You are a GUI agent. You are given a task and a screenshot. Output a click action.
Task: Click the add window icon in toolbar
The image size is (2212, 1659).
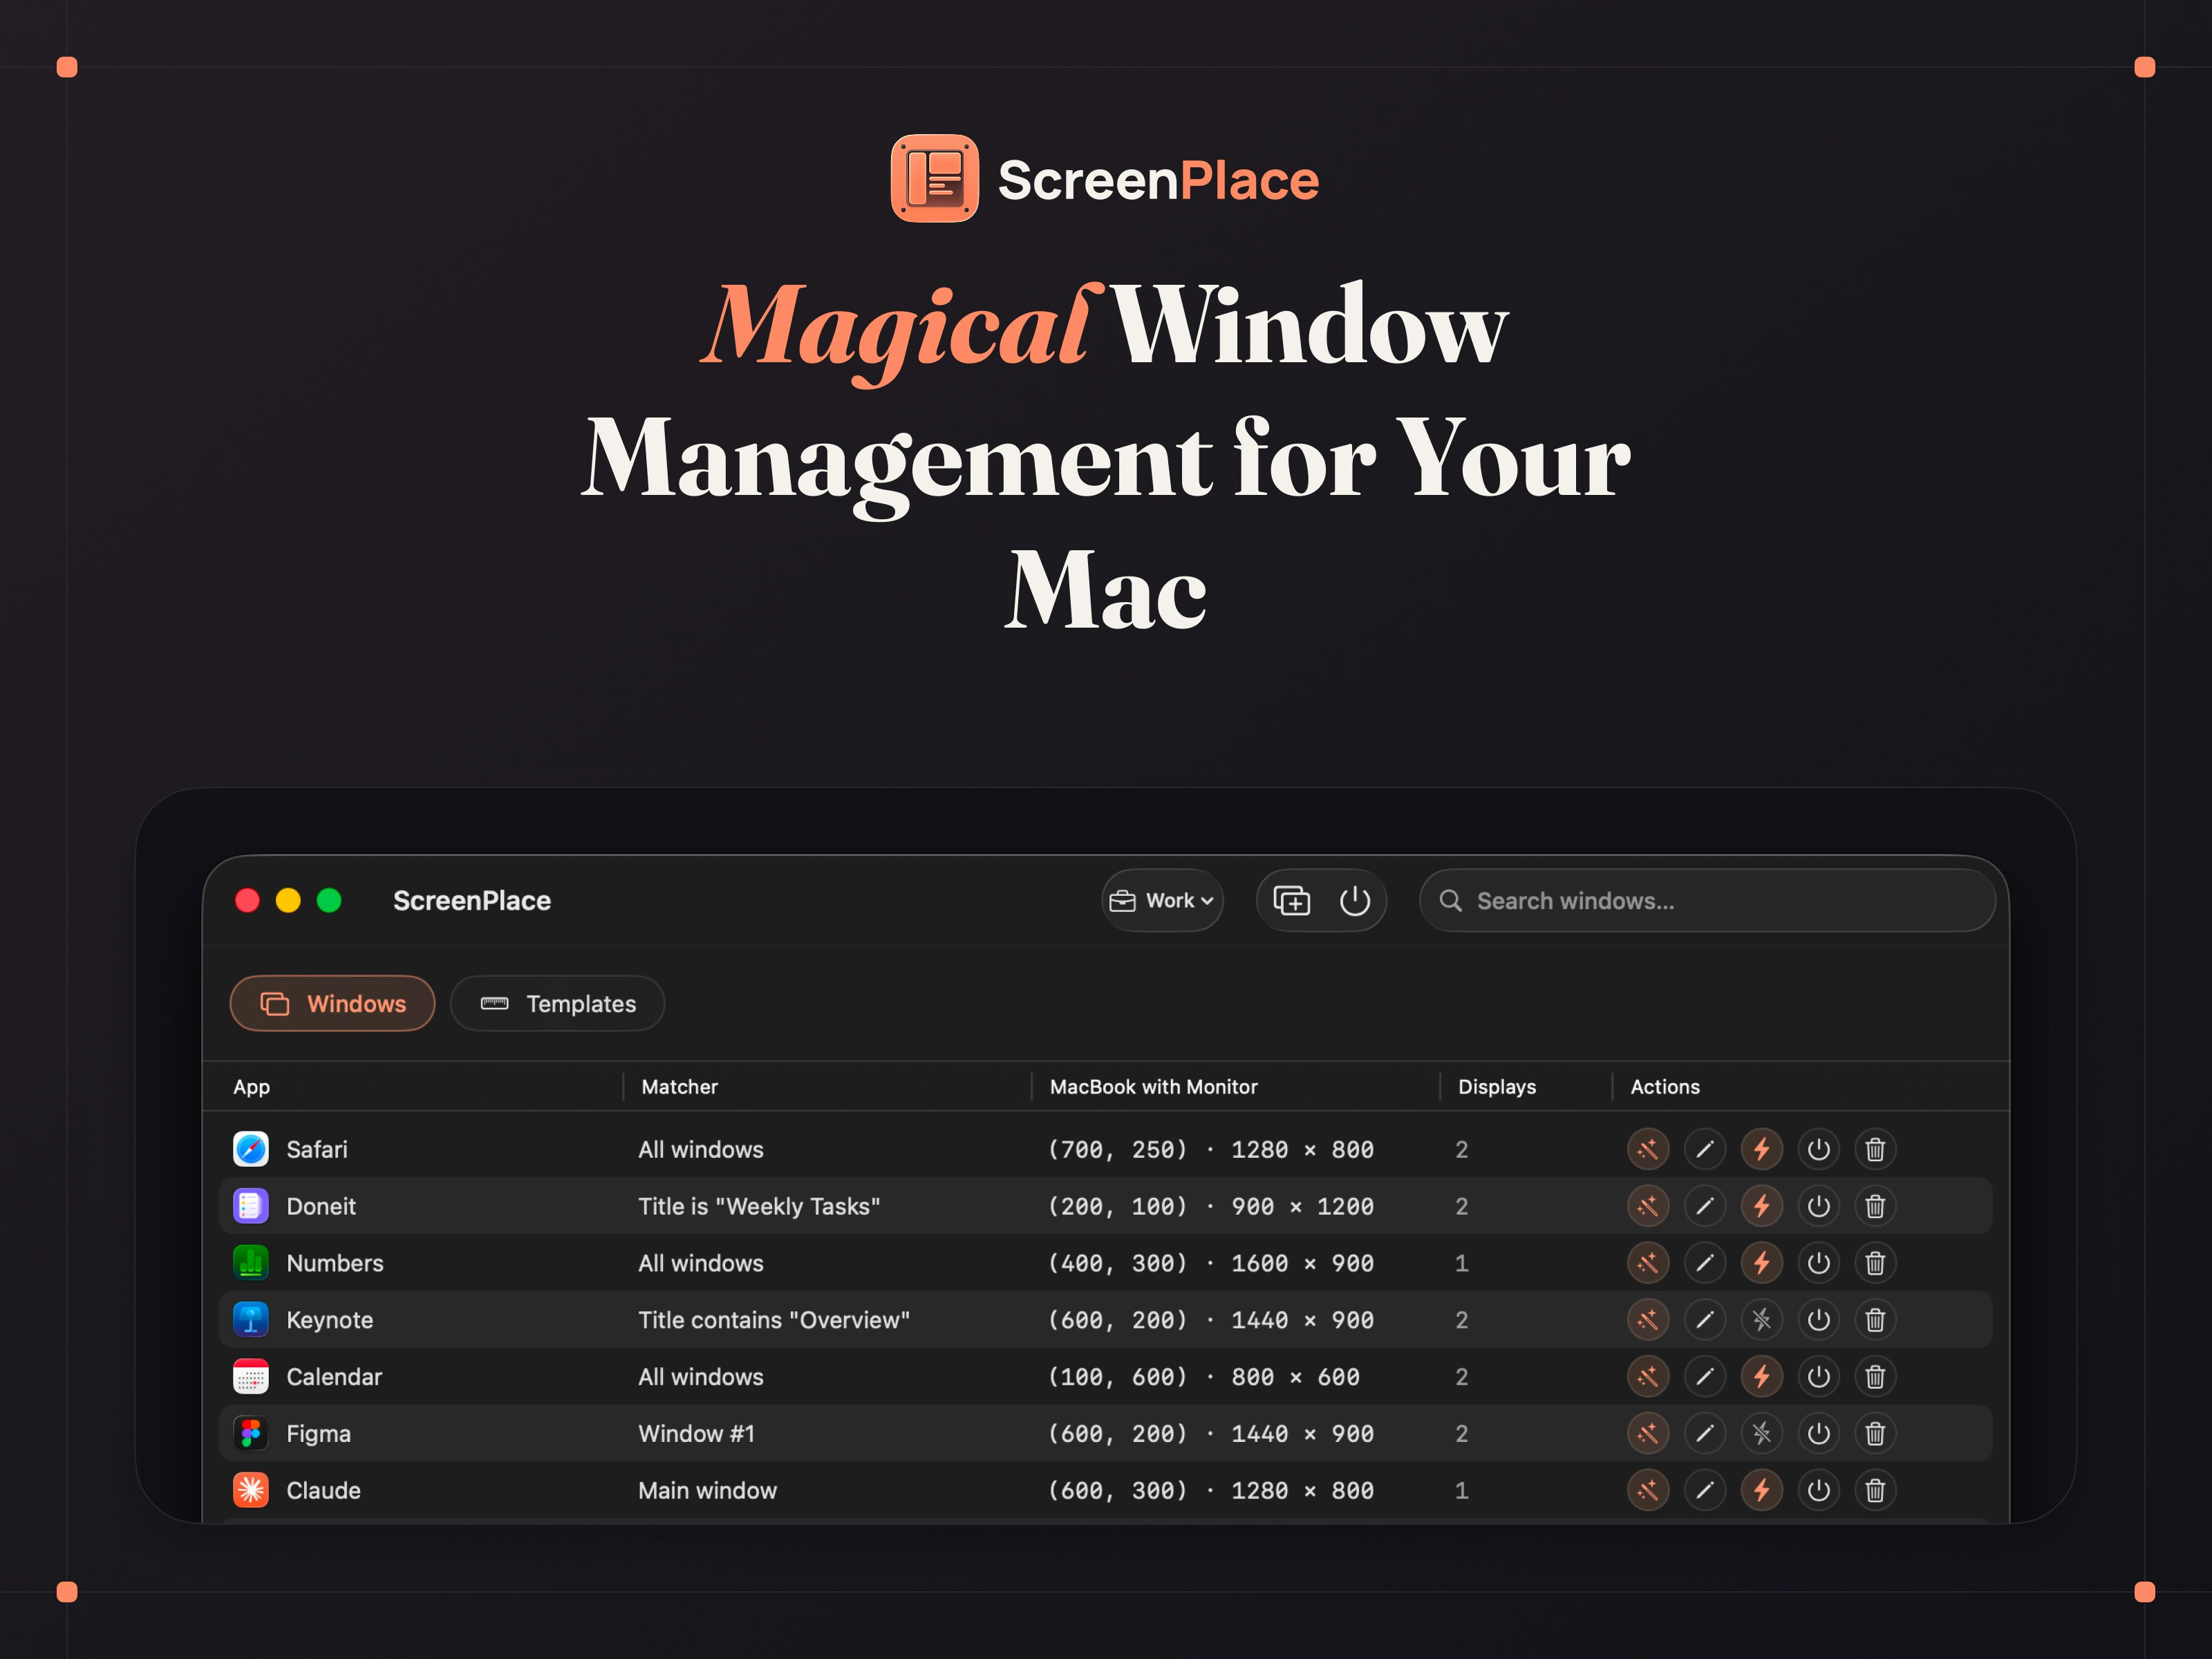1291,901
